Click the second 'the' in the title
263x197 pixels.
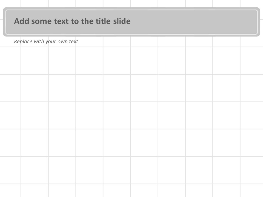(x=87, y=21)
